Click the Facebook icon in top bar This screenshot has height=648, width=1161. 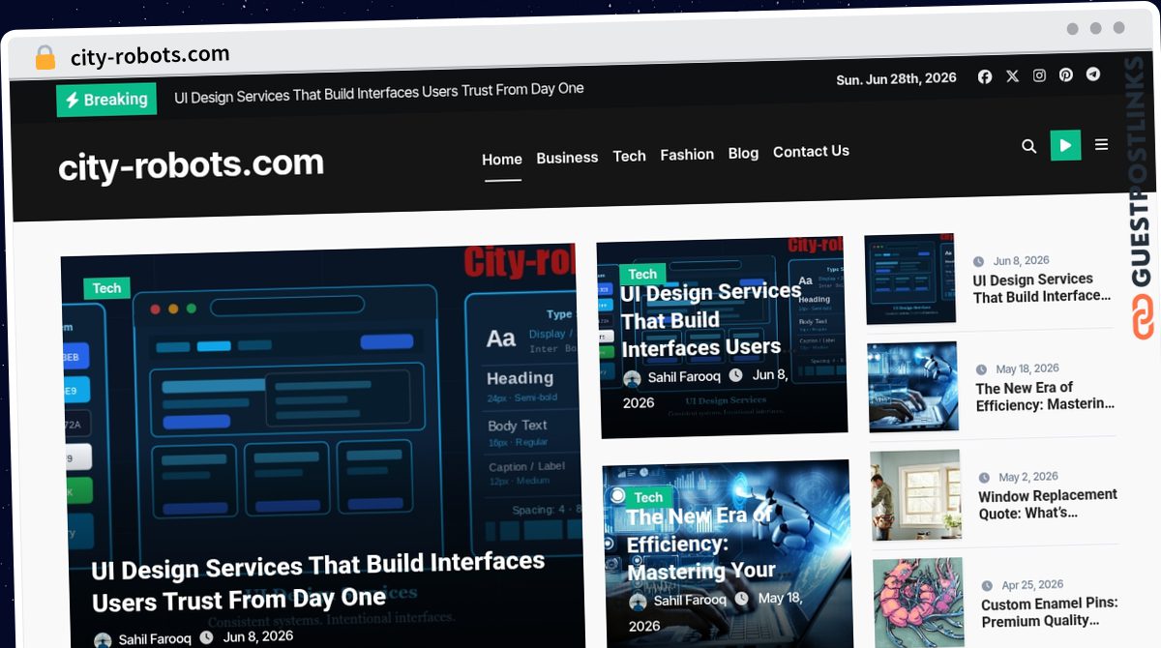point(985,76)
